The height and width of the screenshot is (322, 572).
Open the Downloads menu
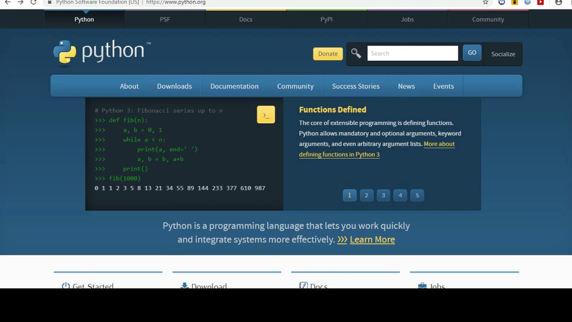point(174,86)
